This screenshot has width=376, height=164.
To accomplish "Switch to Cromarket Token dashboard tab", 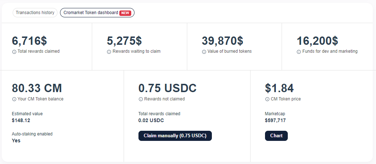I will (x=97, y=13).
